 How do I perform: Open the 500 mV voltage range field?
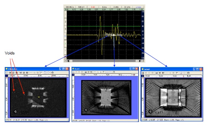tap(81, 7)
